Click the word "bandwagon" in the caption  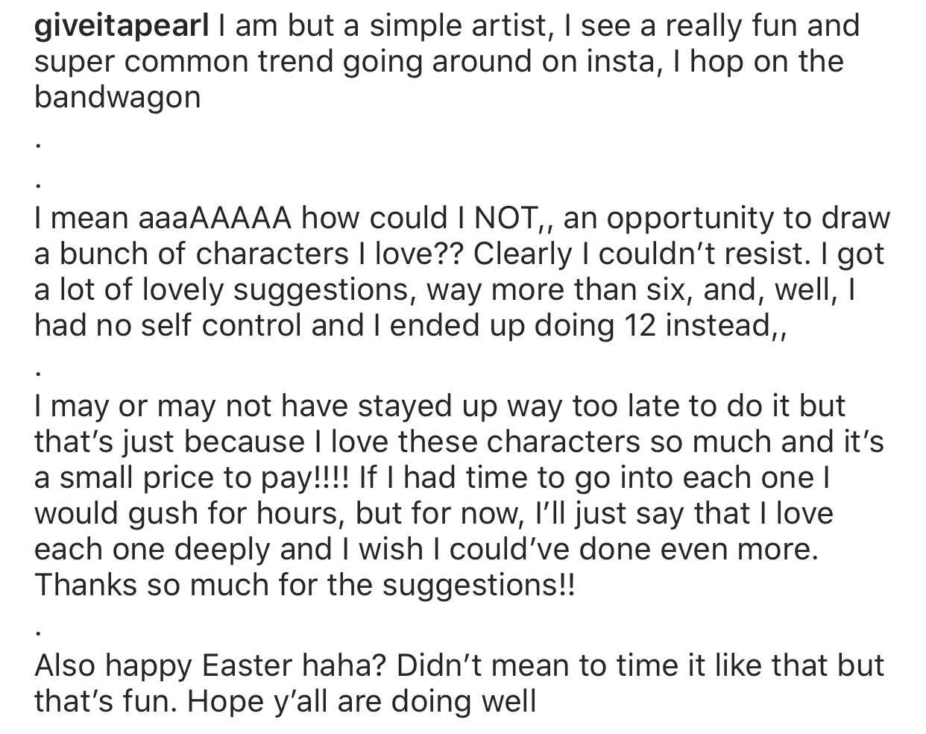click(117, 98)
